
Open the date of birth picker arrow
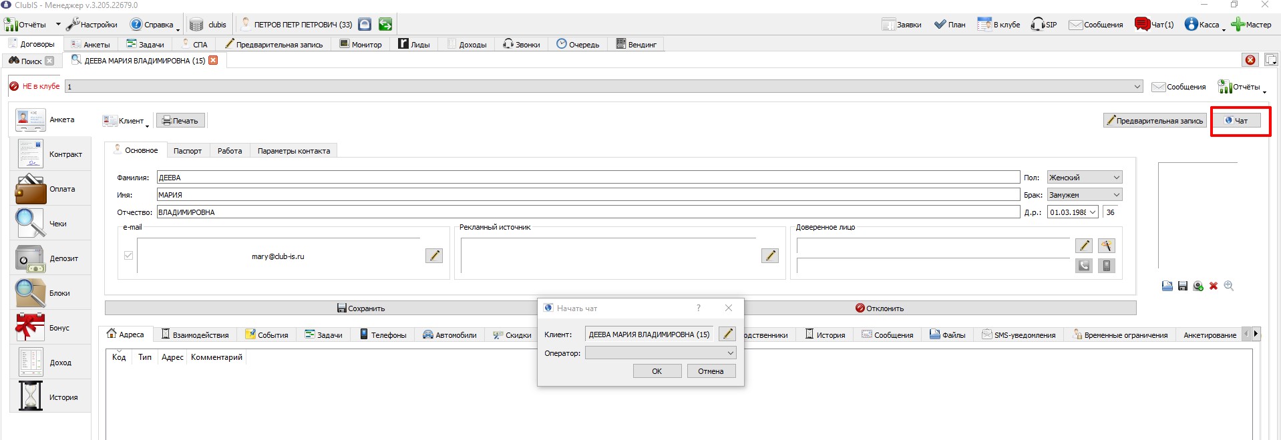click(x=1093, y=212)
